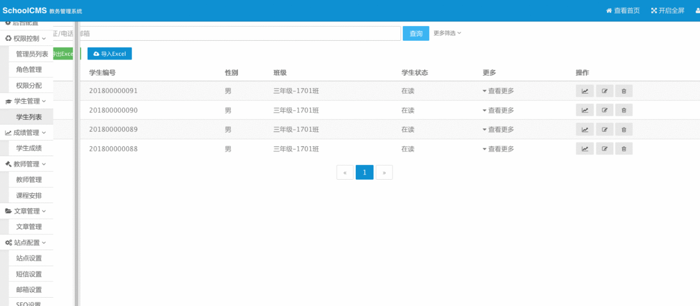Viewport: 700px width, 306px height.
Task: Click the fullscreen icon beside 开启全屏
Action: pyautogui.click(x=654, y=10)
